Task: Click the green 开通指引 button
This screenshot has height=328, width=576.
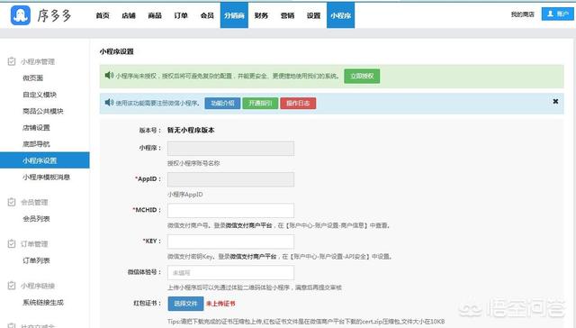Action: point(260,104)
